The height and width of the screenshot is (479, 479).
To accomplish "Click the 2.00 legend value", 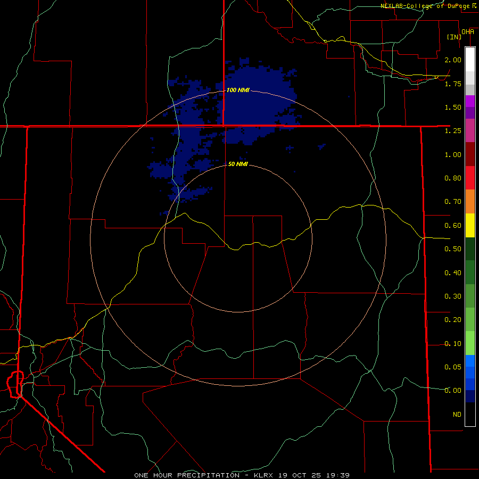I will click(453, 60).
